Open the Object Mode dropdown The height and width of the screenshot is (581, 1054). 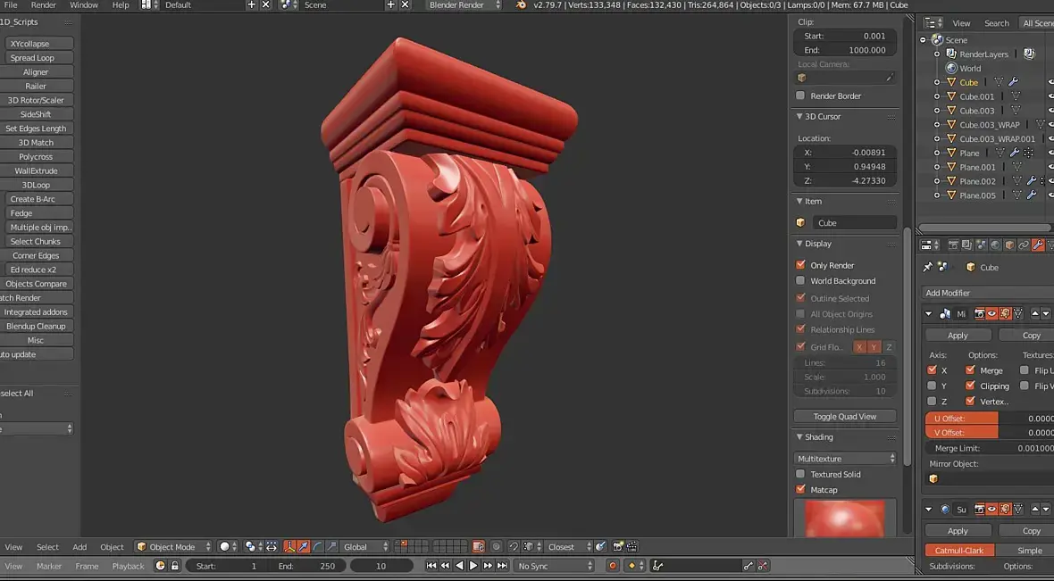[x=173, y=547]
